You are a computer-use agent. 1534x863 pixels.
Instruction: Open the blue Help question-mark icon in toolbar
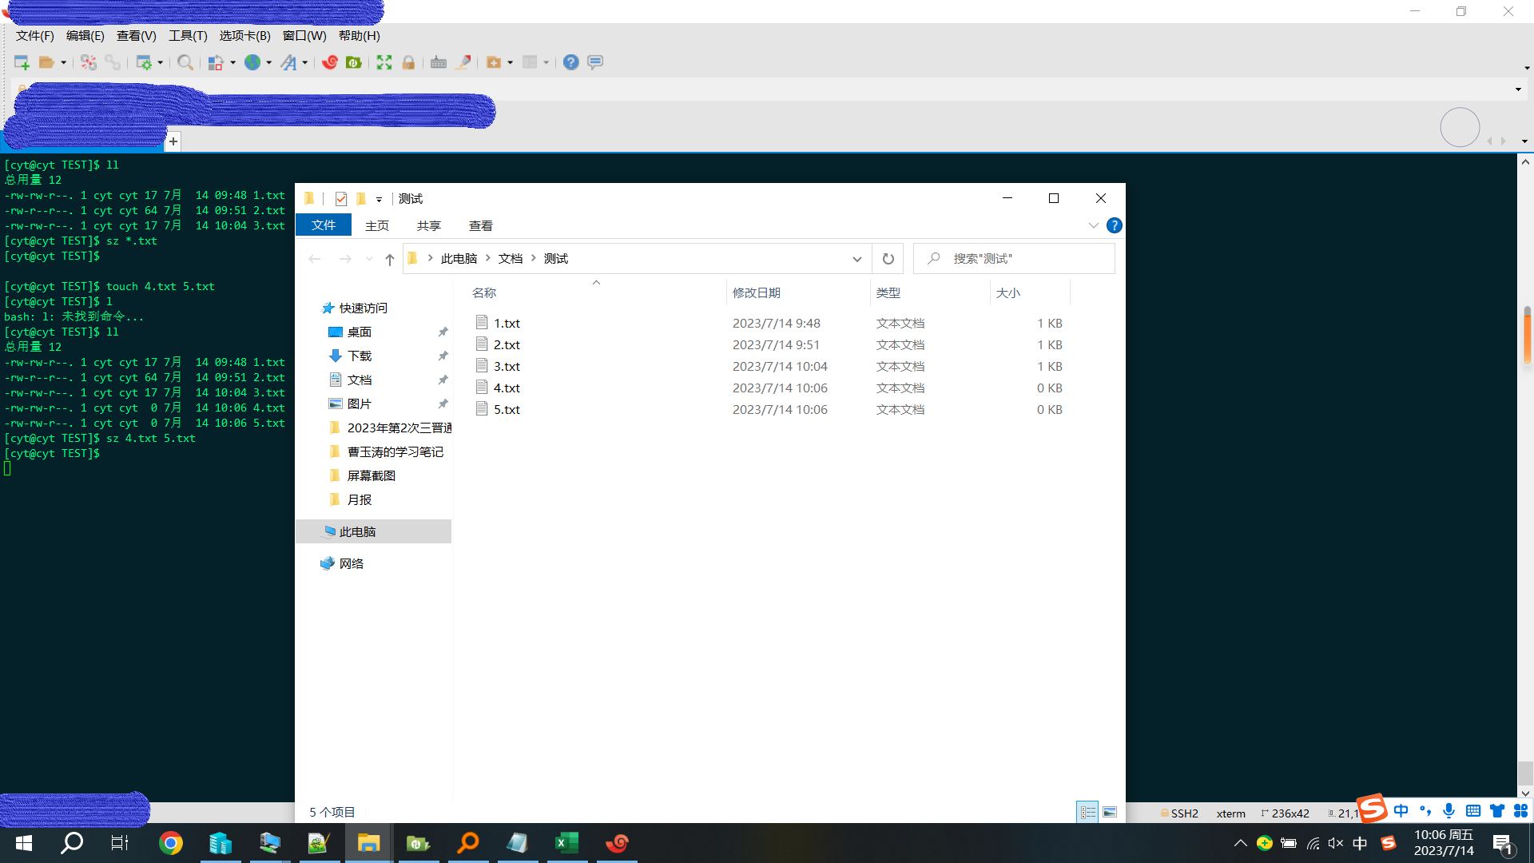[571, 62]
